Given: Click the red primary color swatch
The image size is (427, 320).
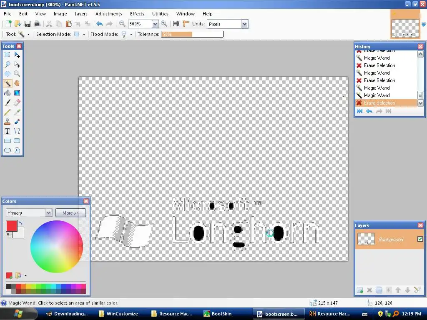Looking at the screenshot, I should point(11,226).
